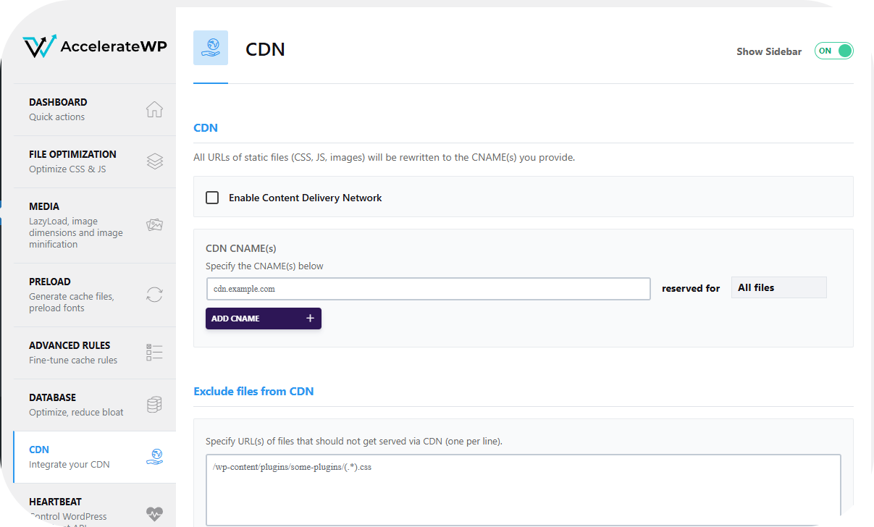874x527 pixels.
Task: Open the Heartbeat menu item
Action: coord(95,505)
